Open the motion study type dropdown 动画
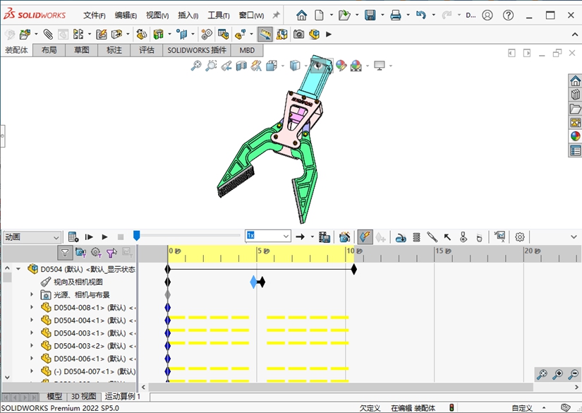 [x=32, y=237]
